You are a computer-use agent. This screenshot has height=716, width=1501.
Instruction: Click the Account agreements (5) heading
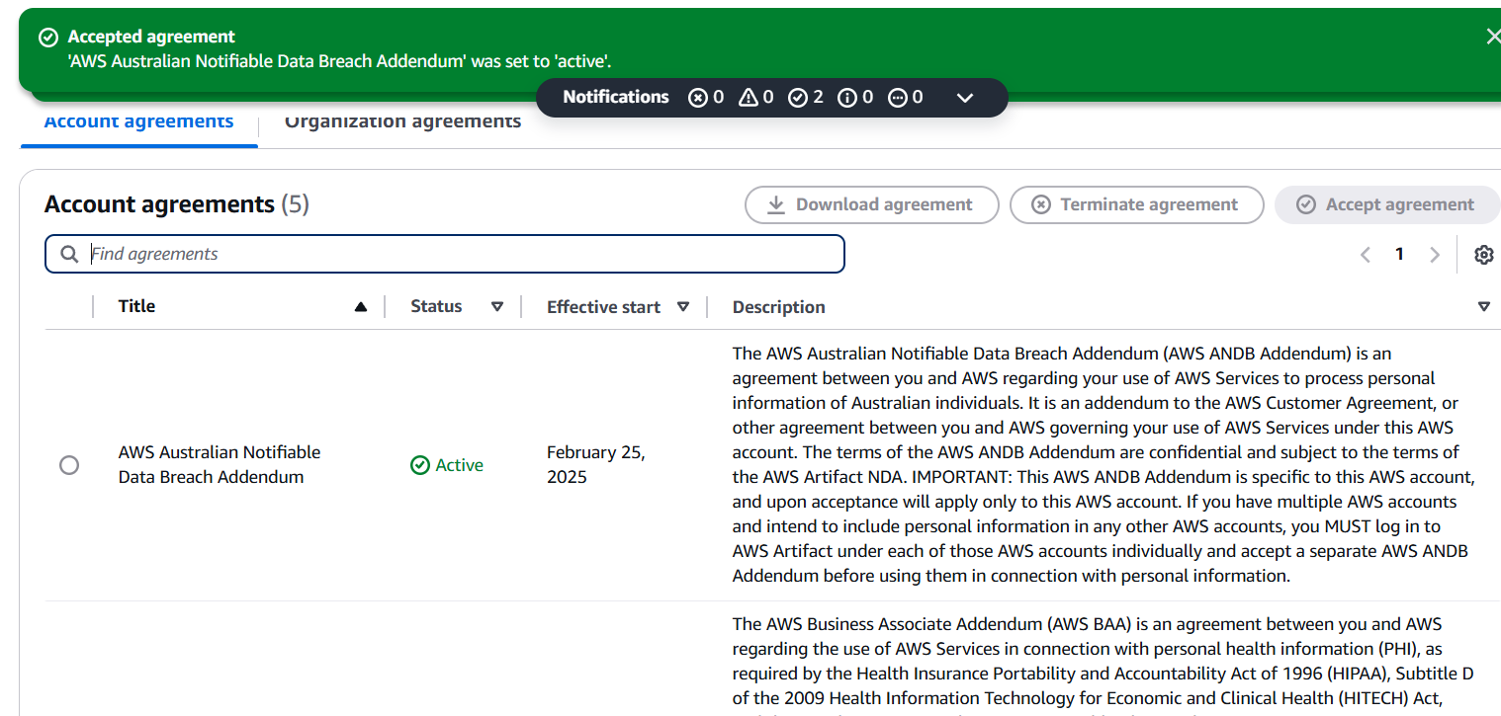click(x=177, y=204)
